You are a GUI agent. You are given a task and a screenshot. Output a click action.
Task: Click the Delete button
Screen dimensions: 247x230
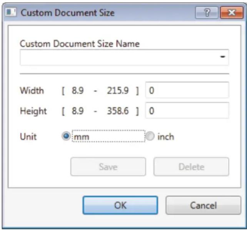(191, 167)
